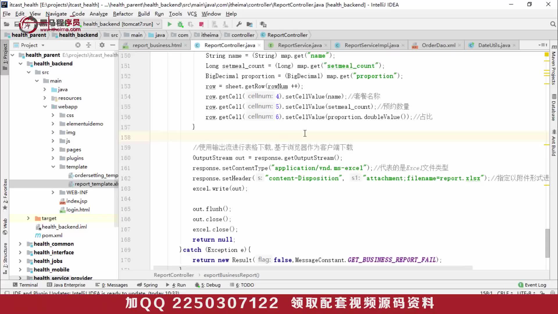
Task: Toggle 1: Project tool window
Action: coord(5,57)
